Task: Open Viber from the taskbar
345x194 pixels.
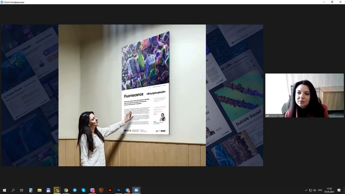Action: click(92, 190)
